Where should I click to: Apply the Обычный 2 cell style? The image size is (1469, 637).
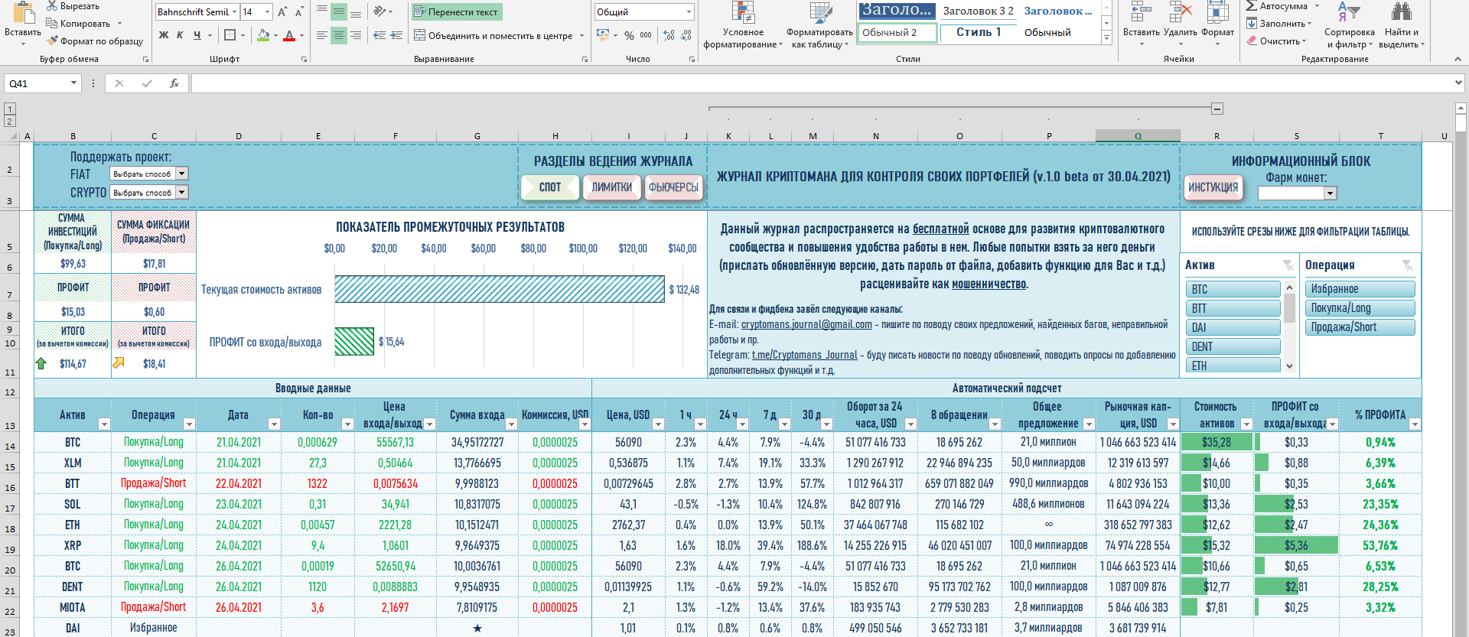pyautogui.click(x=897, y=32)
